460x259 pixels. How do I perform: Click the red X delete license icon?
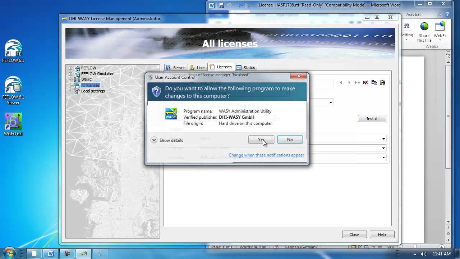[366, 83]
